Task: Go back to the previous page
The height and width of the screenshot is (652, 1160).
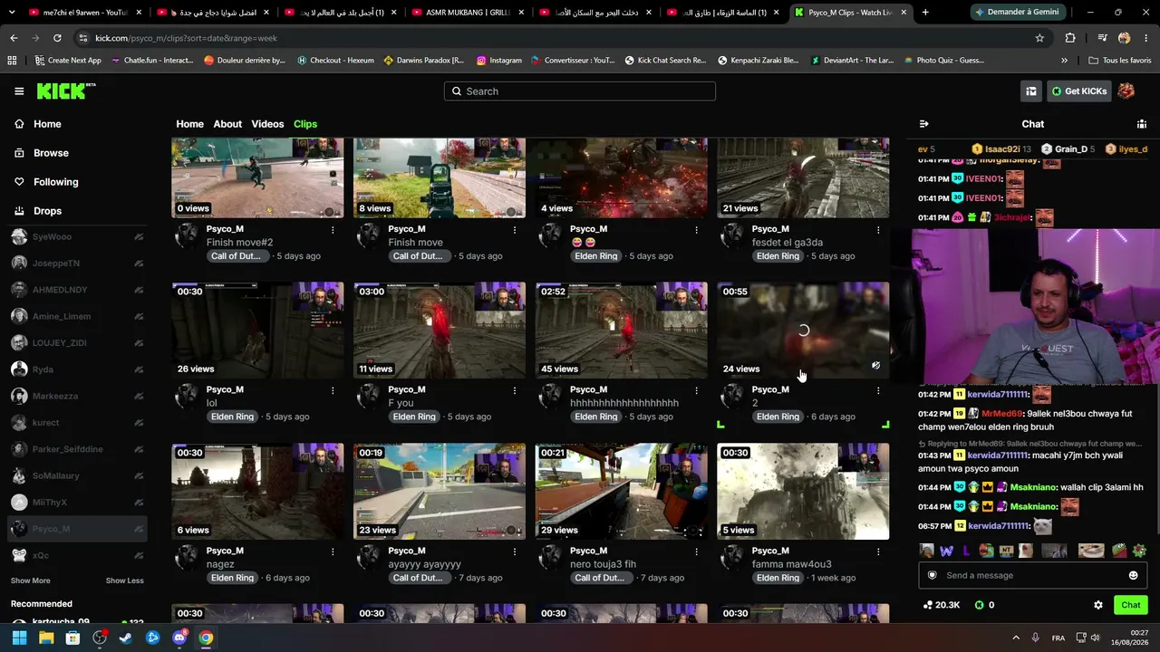Action: [x=14, y=38]
